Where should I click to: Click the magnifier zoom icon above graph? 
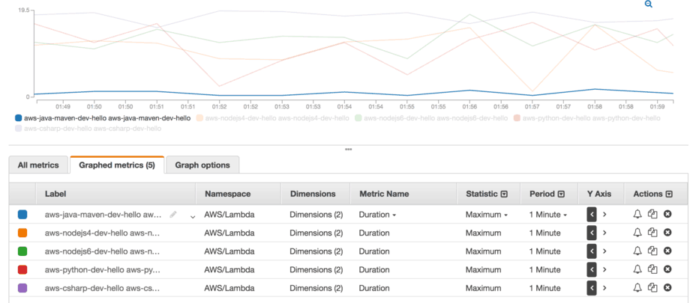click(x=649, y=4)
